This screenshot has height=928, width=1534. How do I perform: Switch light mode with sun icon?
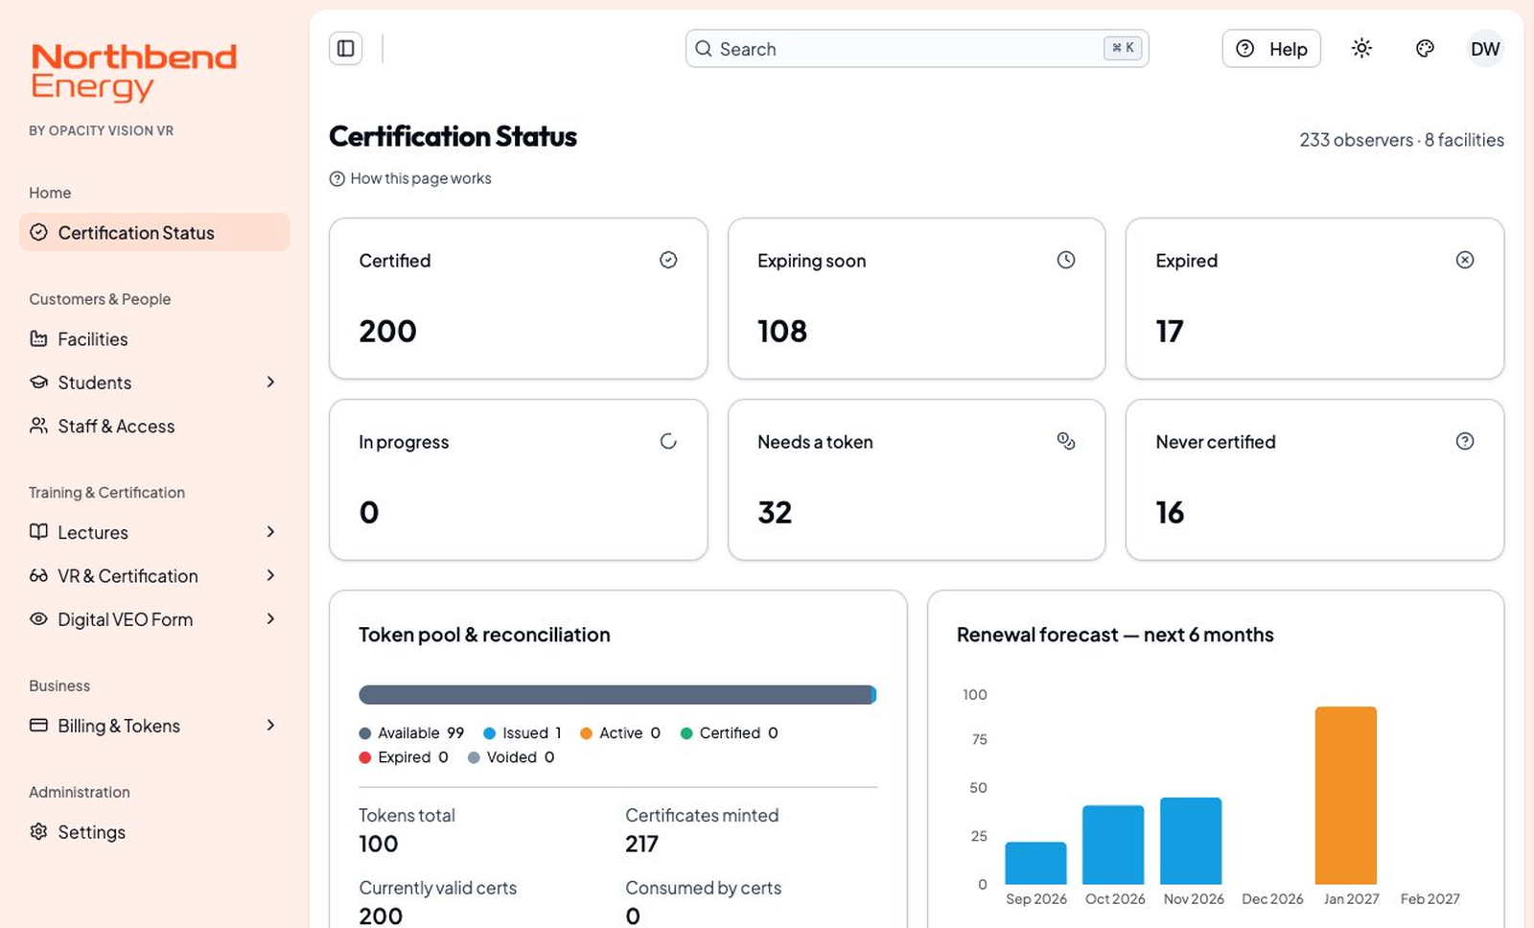click(x=1361, y=48)
